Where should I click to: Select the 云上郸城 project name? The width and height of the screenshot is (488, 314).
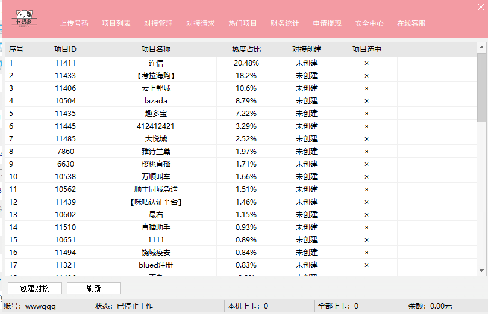(x=156, y=88)
